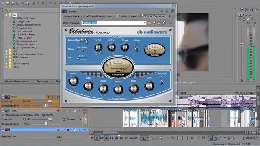Click the Knee knob

pos(134,88)
